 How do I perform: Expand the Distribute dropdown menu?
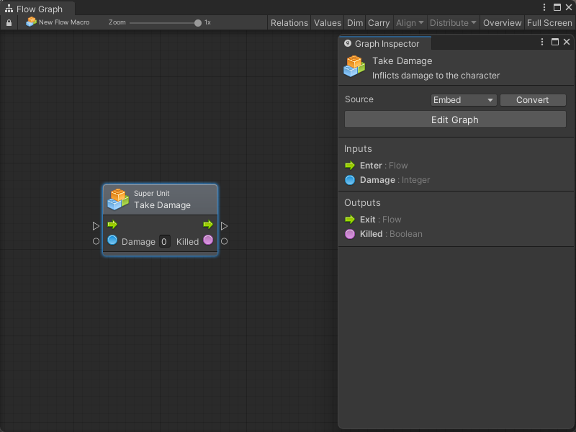coord(453,23)
